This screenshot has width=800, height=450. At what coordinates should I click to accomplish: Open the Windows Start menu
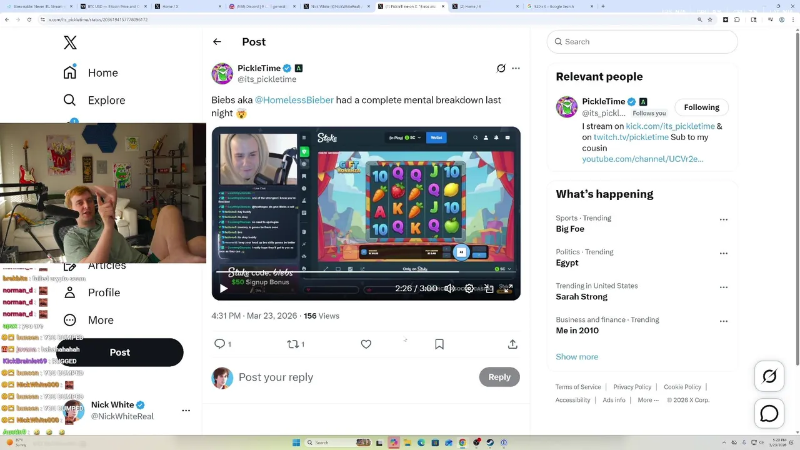coord(296,442)
